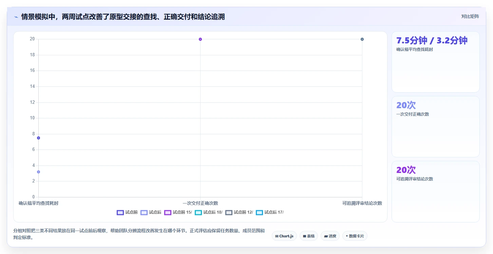The width and height of the screenshot is (493, 254).
Task: Click the page title 情景模拟中 heading
Action: coord(123,17)
